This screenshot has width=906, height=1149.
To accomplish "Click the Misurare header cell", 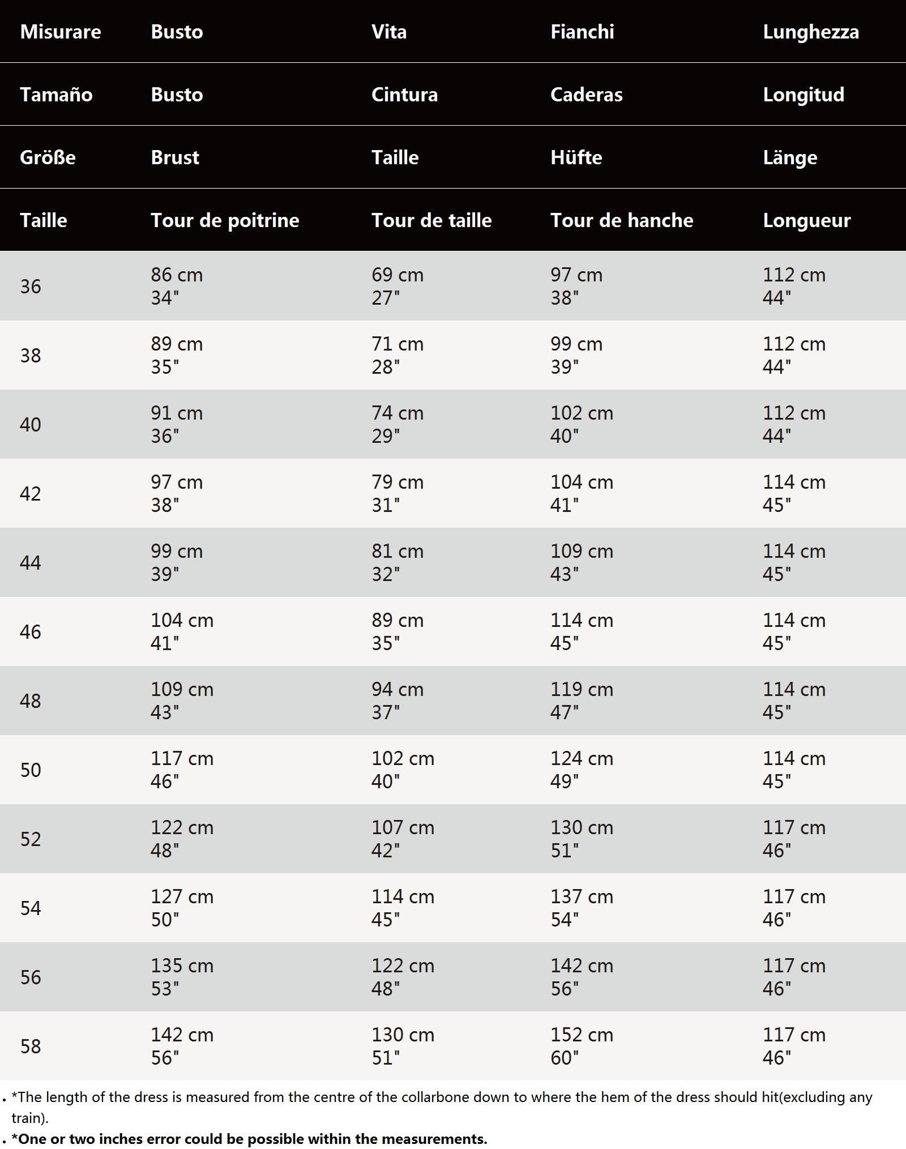I will [61, 32].
